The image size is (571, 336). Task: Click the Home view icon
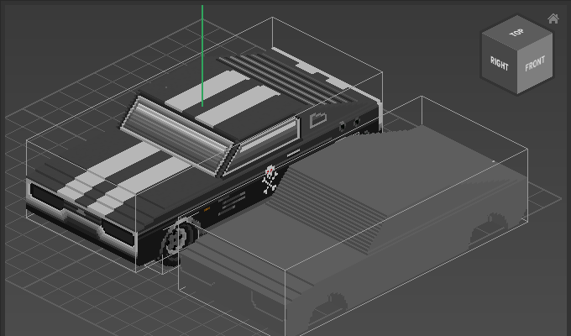(x=553, y=19)
